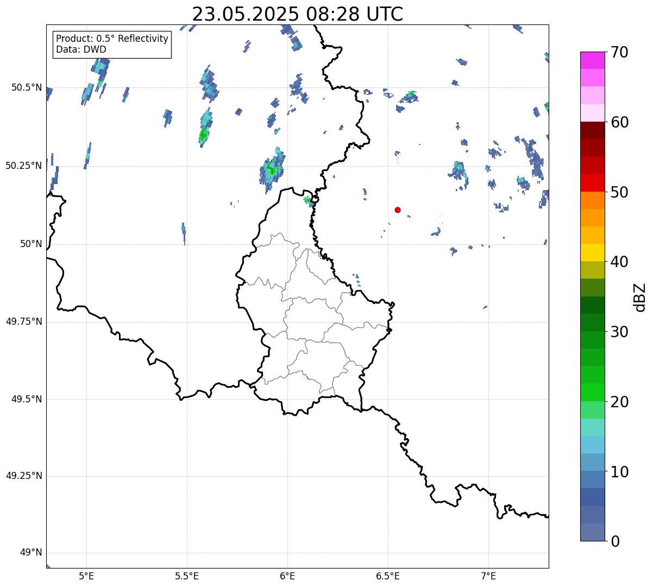The height and width of the screenshot is (587, 653).
Task: Click the 50.5°N latitude label
Action: [x=27, y=87]
